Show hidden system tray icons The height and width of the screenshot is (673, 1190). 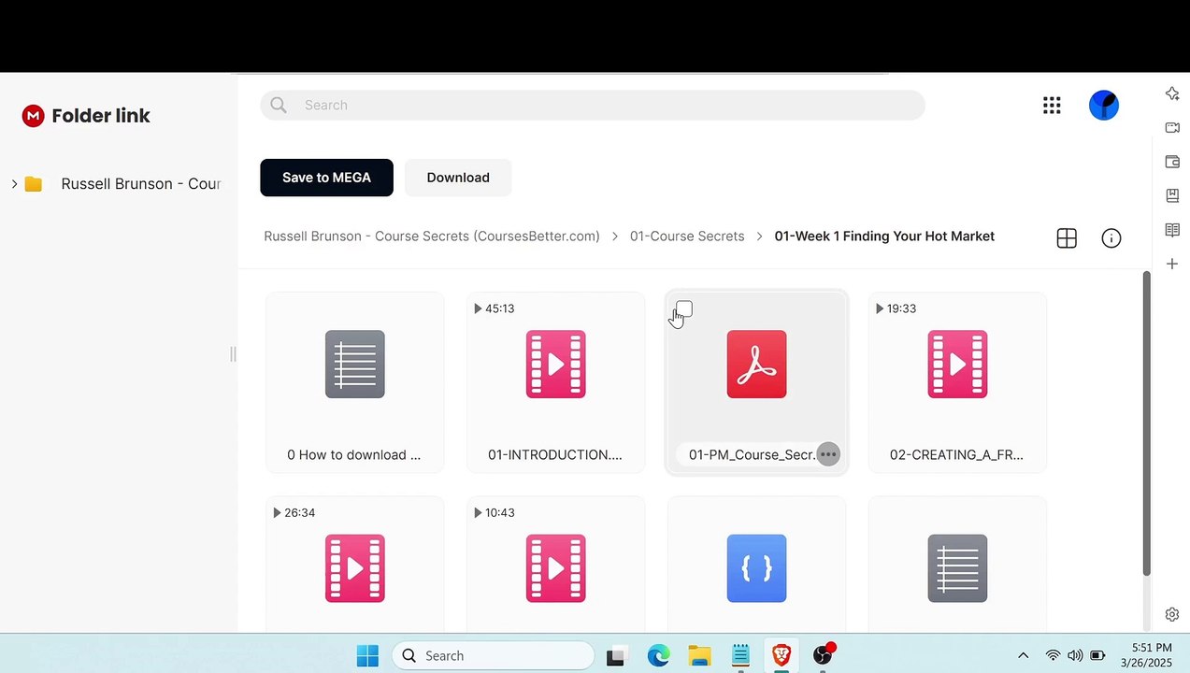tap(1023, 656)
